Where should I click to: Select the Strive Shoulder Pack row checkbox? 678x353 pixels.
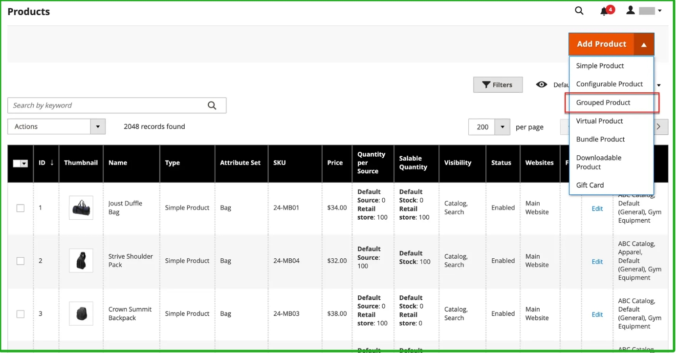tap(21, 261)
